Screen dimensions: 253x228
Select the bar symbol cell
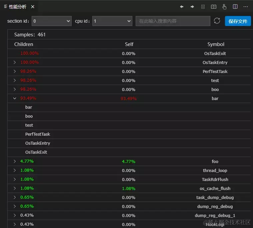click(215, 98)
